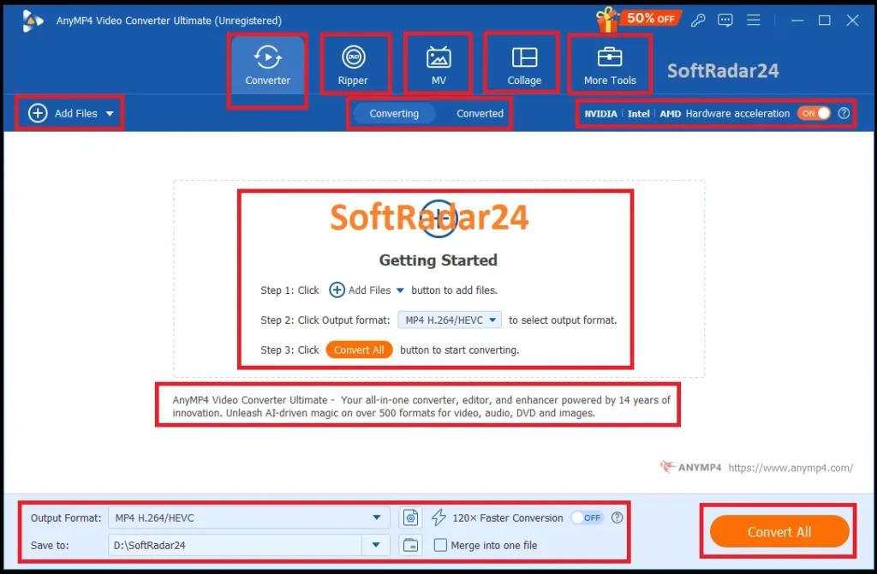The image size is (877, 574).
Task: Turn off the Hardware acceleration toggle
Action: 814,113
